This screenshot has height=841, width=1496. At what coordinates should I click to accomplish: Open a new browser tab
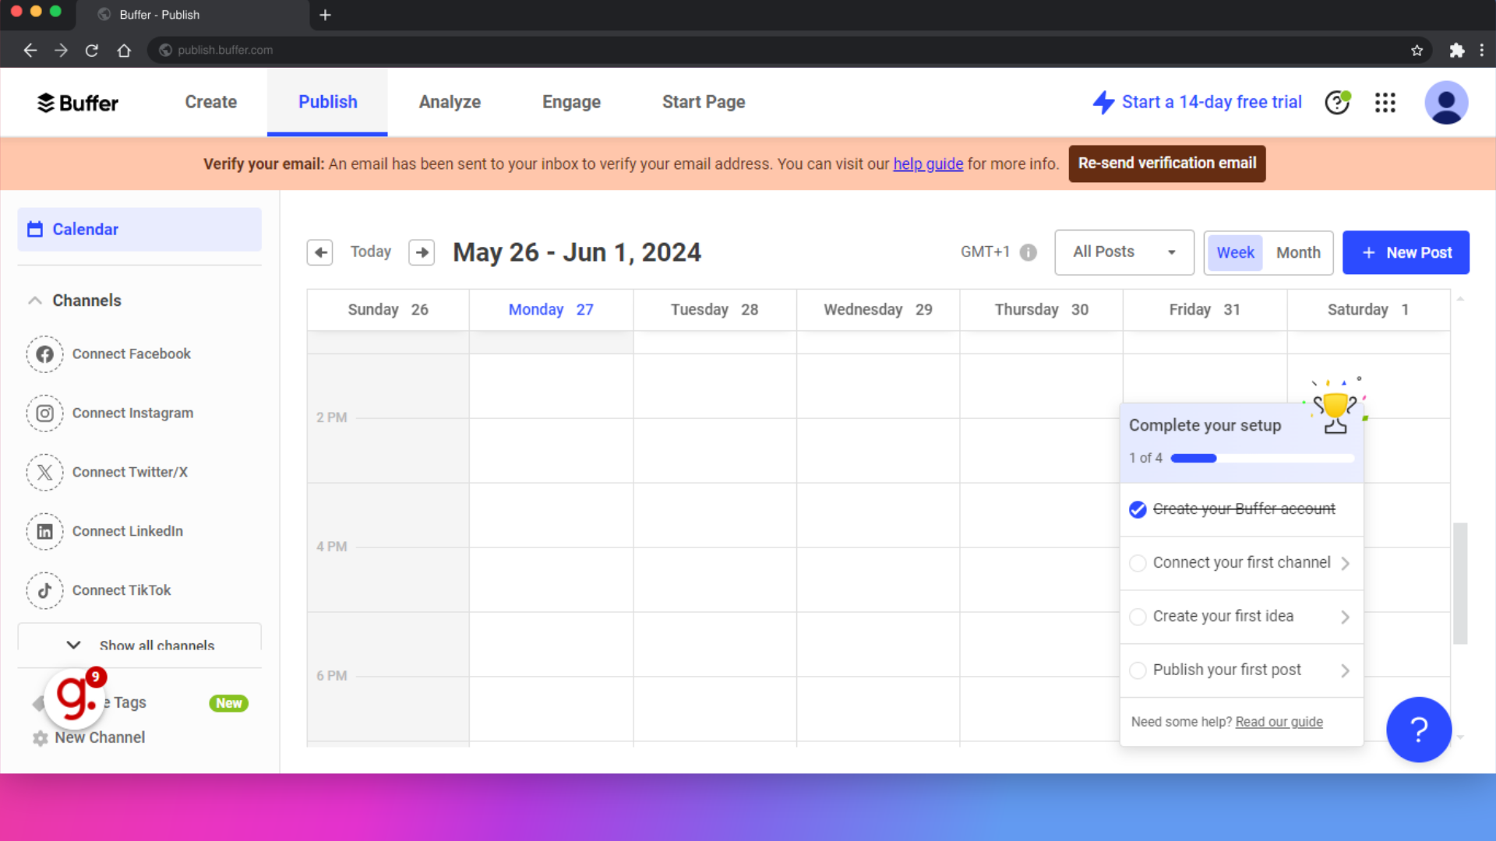tap(326, 15)
